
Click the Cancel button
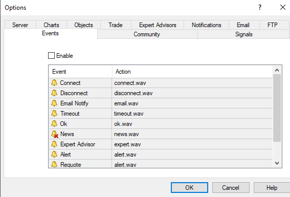tap(231, 188)
